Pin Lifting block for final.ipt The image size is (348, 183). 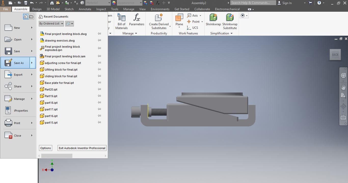coord(100,69)
